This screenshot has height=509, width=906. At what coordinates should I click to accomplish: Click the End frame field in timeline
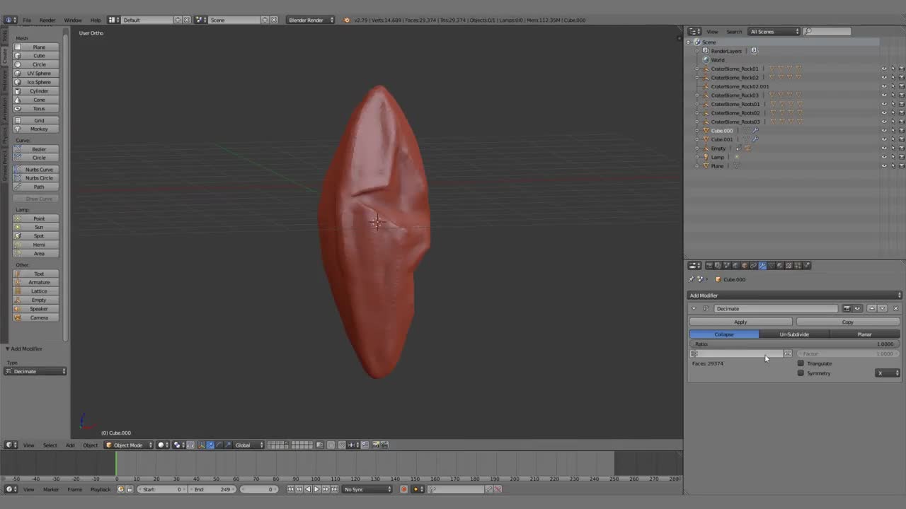pyautogui.click(x=212, y=489)
